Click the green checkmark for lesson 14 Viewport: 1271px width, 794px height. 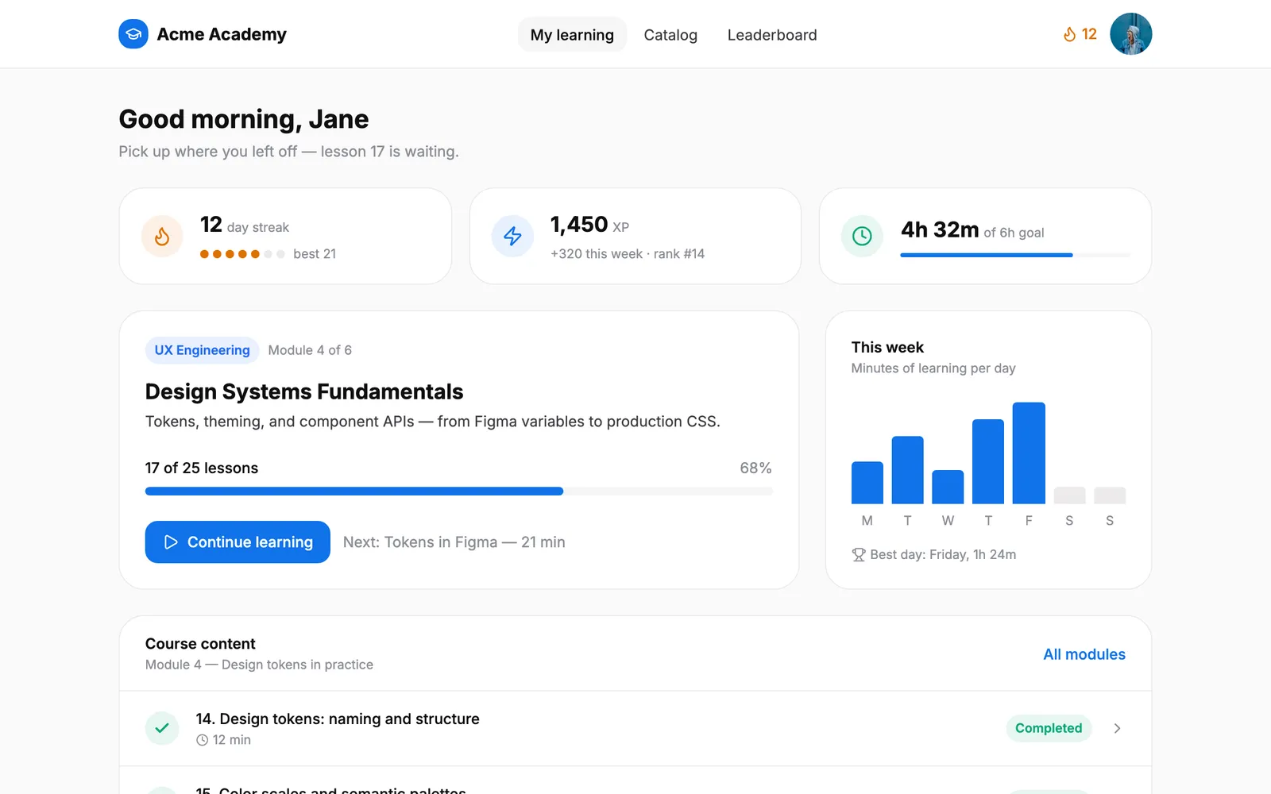tap(162, 728)
